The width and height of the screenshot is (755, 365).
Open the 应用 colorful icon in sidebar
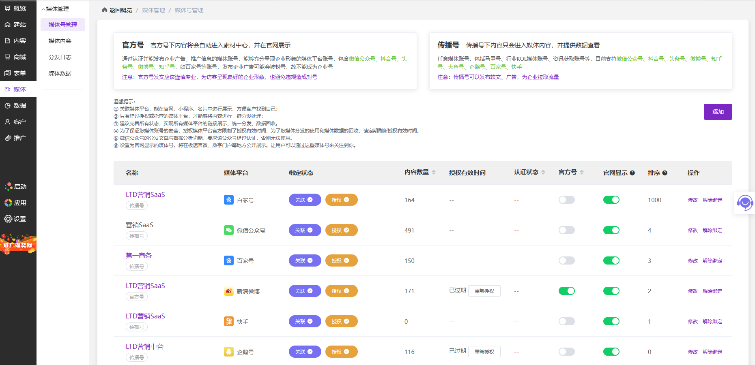tap(8, 203)
